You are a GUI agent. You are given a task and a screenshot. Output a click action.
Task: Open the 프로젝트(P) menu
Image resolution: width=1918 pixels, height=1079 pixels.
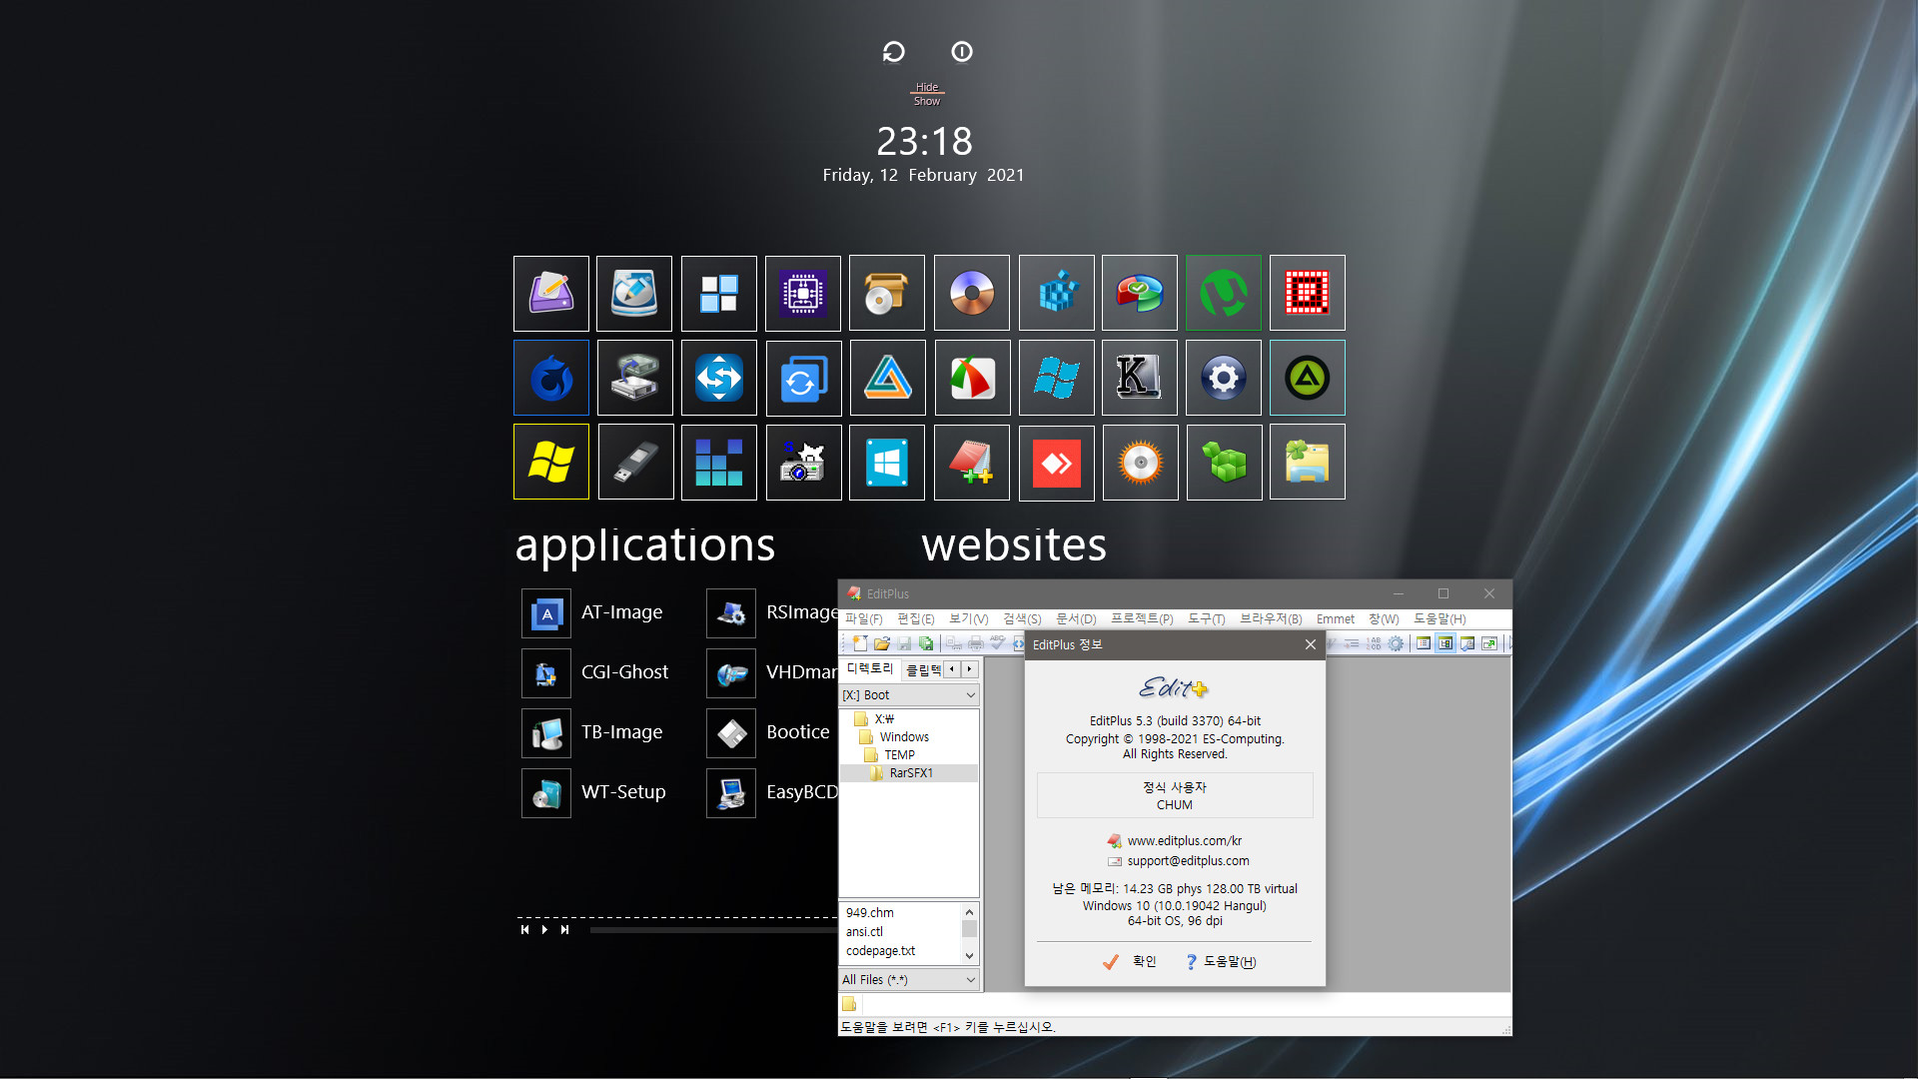(x=1142, y=618)
